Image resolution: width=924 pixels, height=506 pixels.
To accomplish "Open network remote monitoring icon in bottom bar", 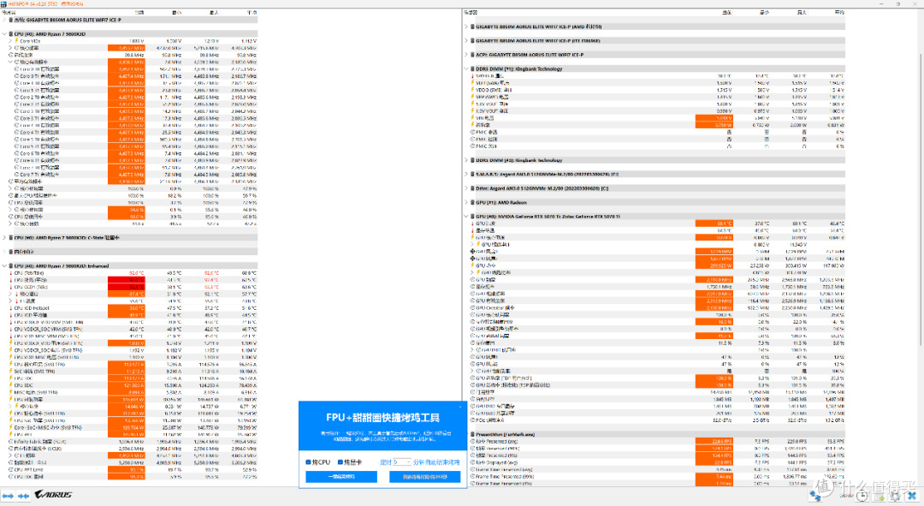I will [815, 496].
